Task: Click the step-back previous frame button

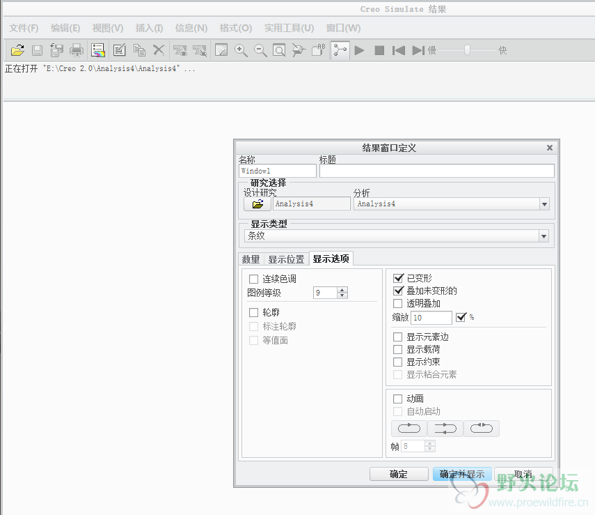Action: (399, 50)
